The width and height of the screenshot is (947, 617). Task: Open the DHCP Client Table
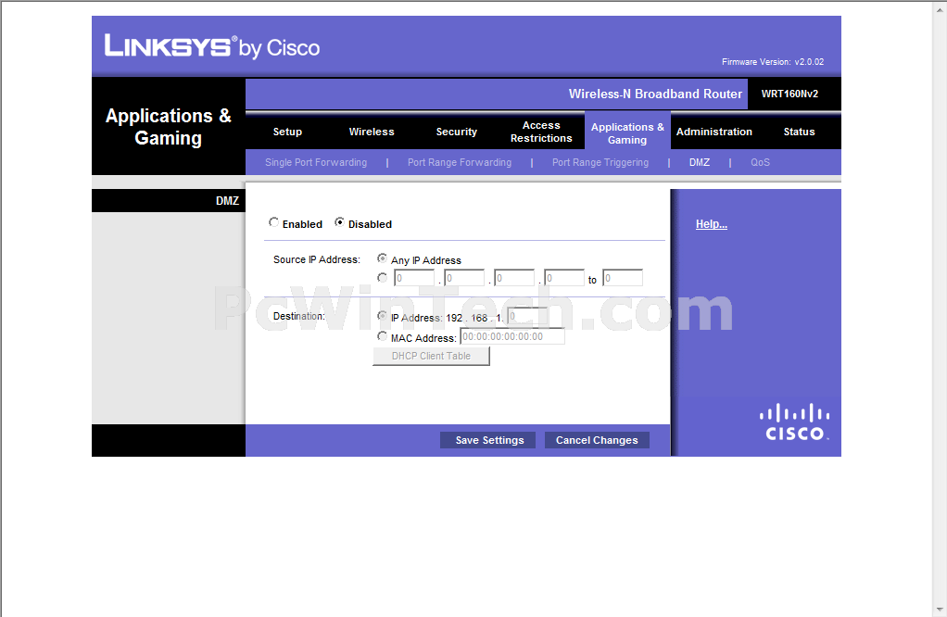tap(431, 356)
